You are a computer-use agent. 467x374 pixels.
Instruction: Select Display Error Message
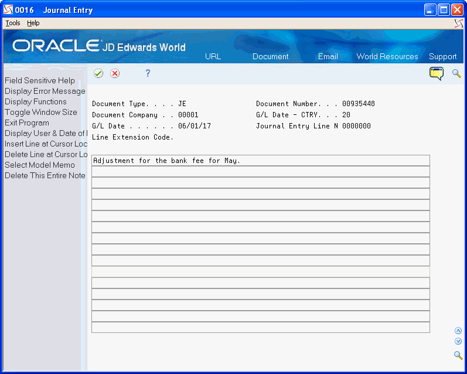45,91
